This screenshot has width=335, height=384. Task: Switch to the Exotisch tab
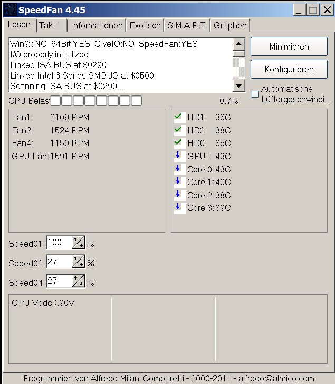click(x=145, y=25)
